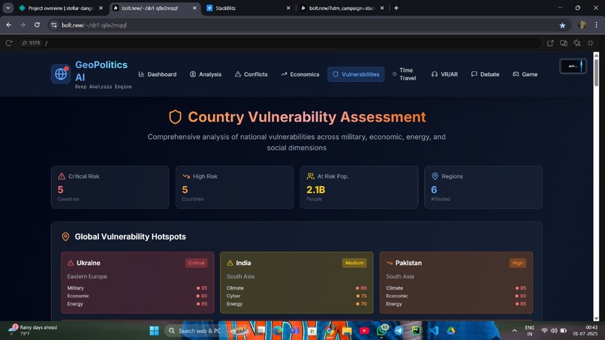Viewport: 605px width, 340px height.
Task: Toggle device preview mode icon
Action: click(x=564, y=43)
